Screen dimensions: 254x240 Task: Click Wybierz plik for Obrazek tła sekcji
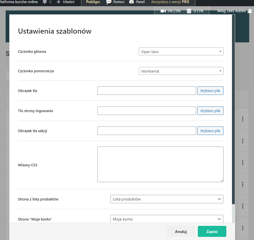coord(210,131)
